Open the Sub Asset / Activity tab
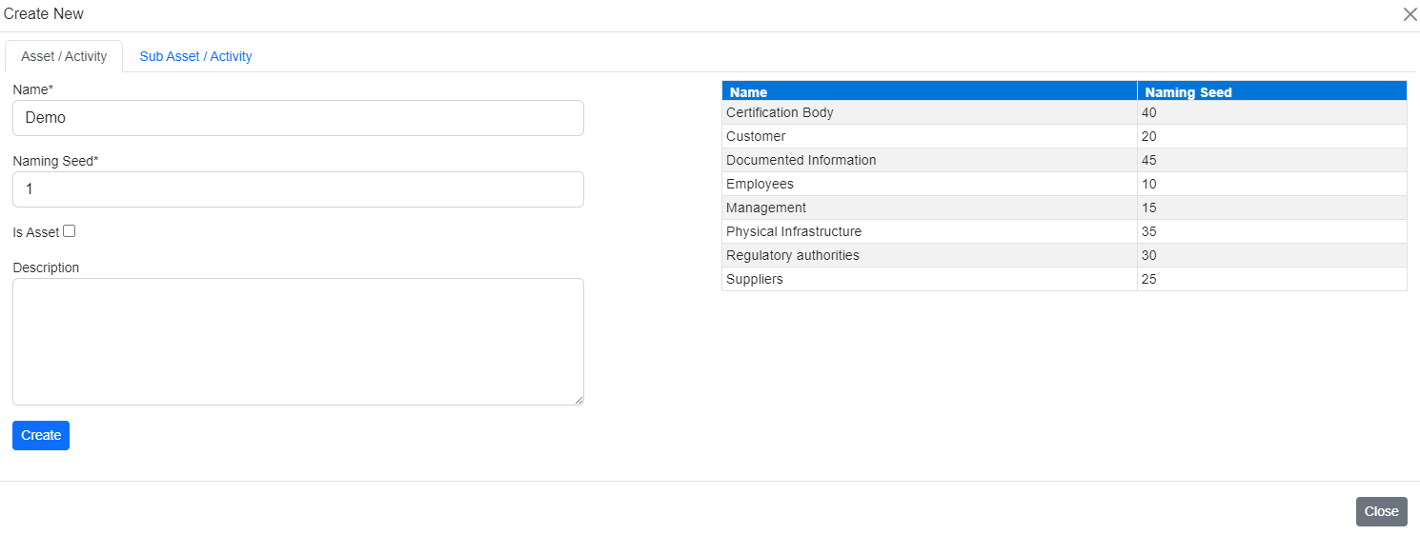Screen dimensions: 1420x535 pyautogui.click(x=195, y=56)
